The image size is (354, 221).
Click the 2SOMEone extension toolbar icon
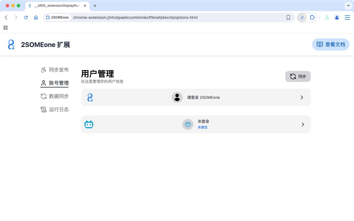click(302, 17)
